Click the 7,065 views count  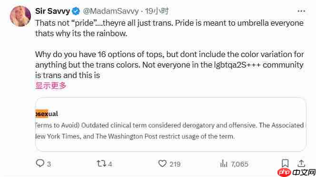pyautogui.click(x=240, y=164)
